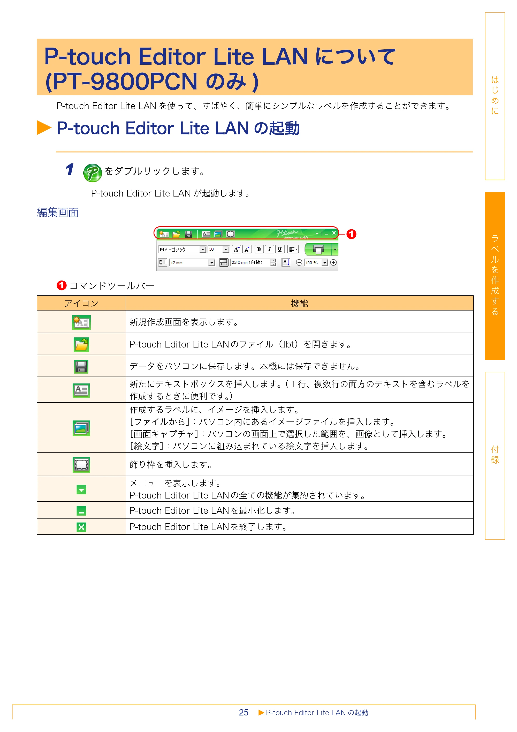Click the label length icon left of 23.0 mm
The image size is (517, 732).
pos(224,262)
